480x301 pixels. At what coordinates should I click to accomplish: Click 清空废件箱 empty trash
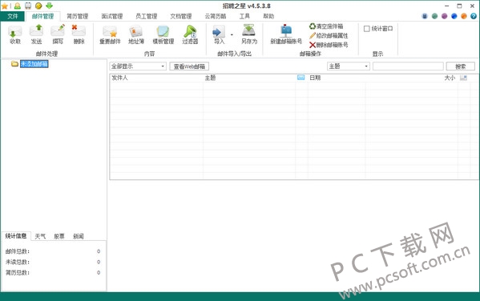tap(326, 26)
